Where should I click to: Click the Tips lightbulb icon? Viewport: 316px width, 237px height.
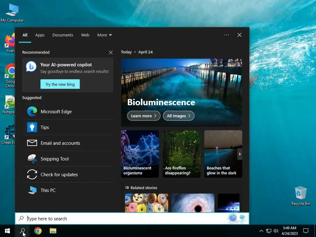(x=32, y=127)
